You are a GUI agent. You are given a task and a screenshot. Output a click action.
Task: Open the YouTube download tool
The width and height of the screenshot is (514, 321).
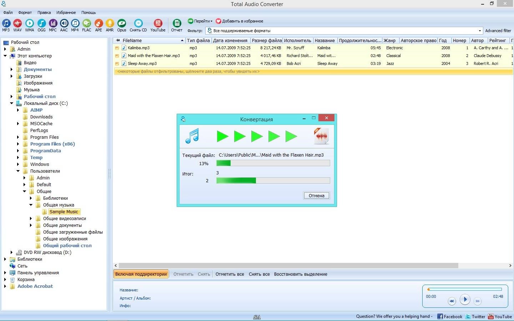[x=158, y=25]
